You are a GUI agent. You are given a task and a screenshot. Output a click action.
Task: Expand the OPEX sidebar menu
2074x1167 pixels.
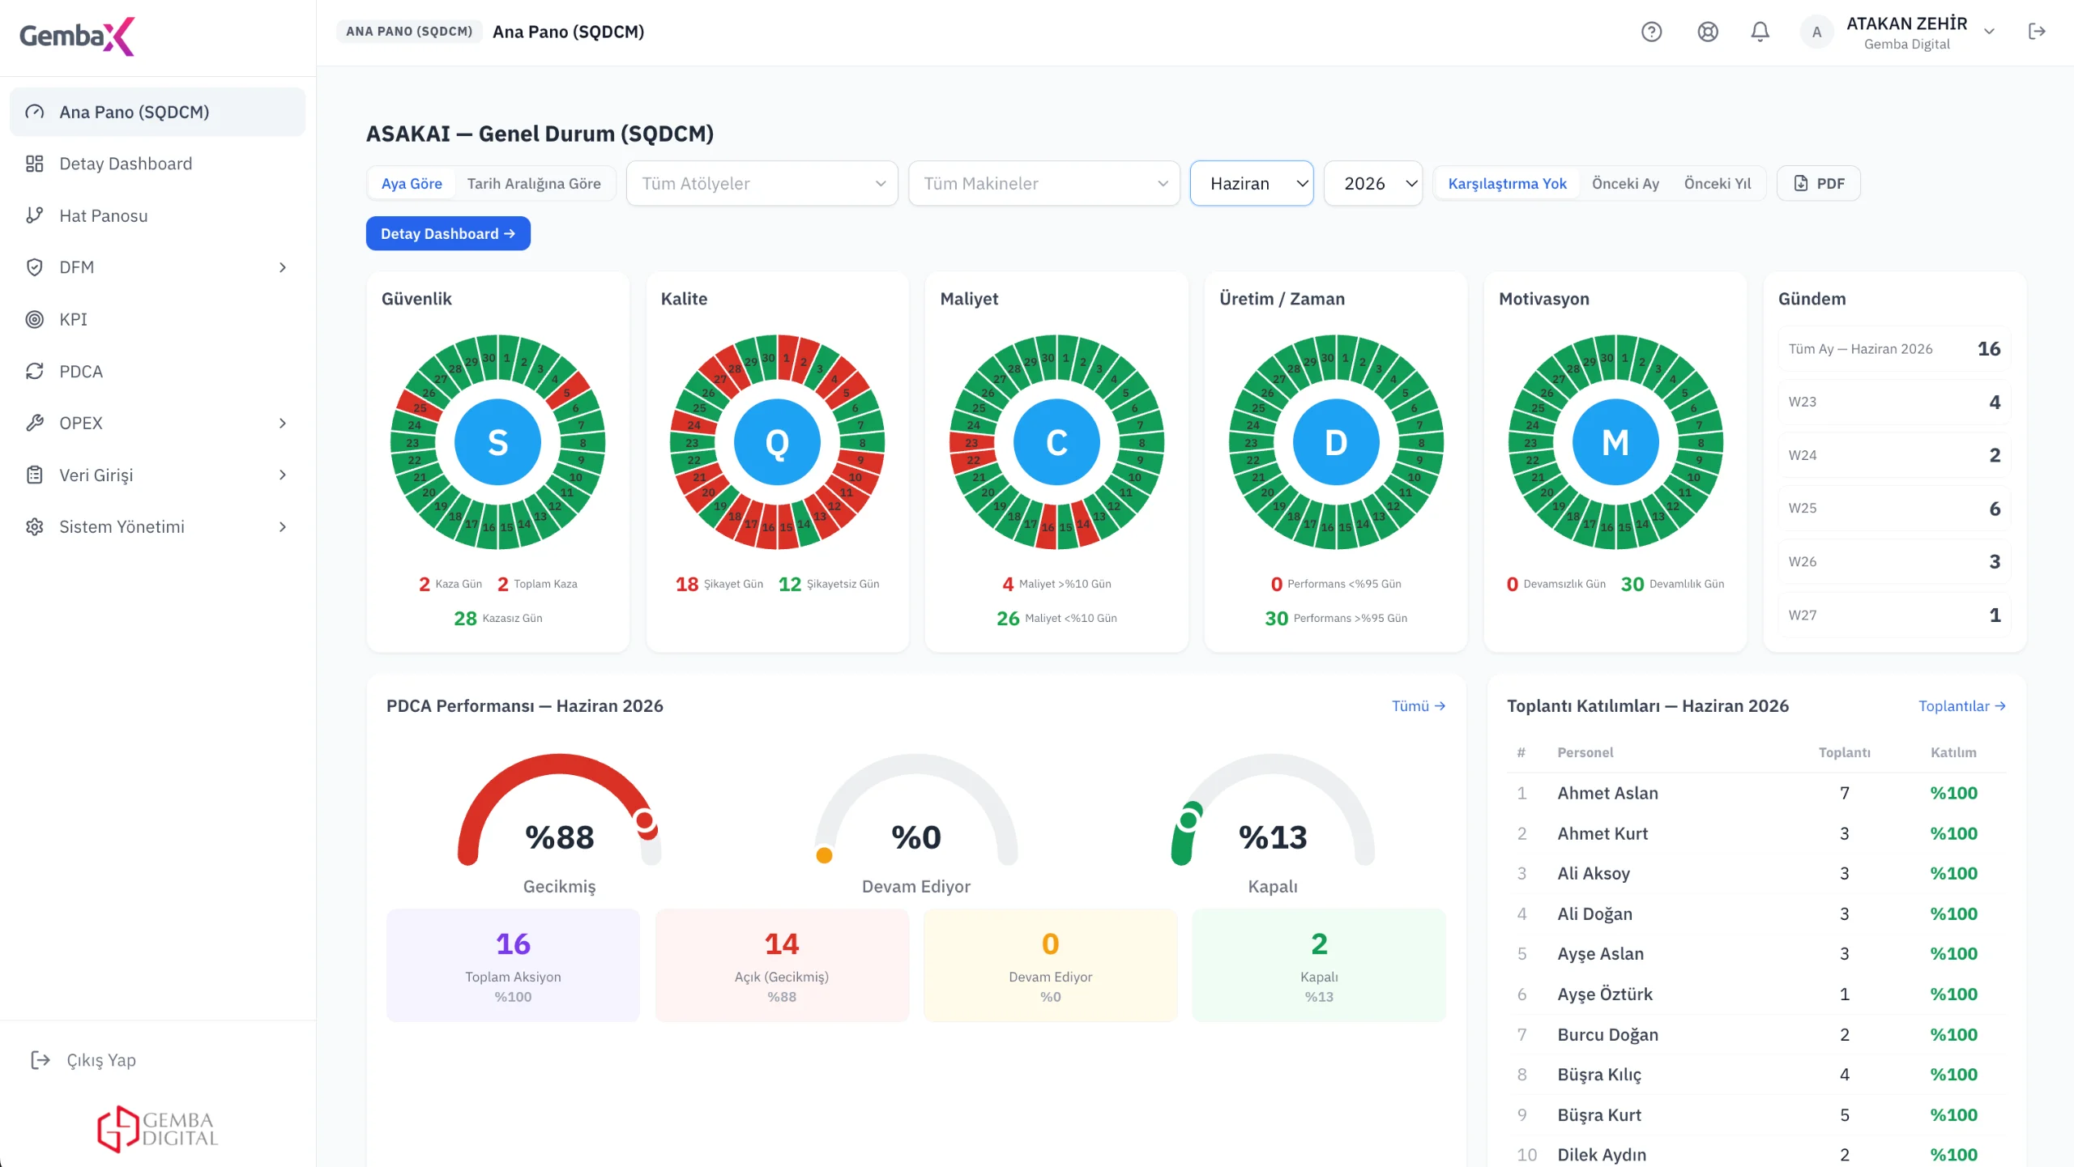click(x=157, y=423)
